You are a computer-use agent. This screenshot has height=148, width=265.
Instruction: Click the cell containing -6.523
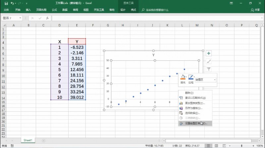77,47
